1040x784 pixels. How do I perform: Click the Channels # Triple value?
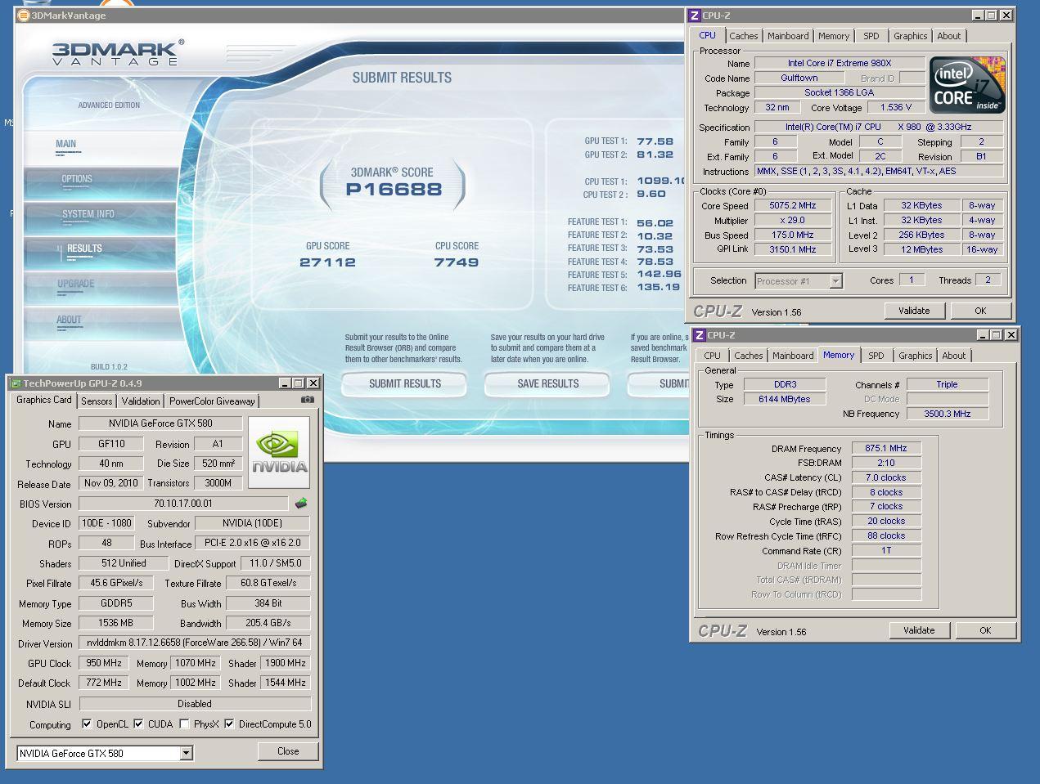coord(947,384)
